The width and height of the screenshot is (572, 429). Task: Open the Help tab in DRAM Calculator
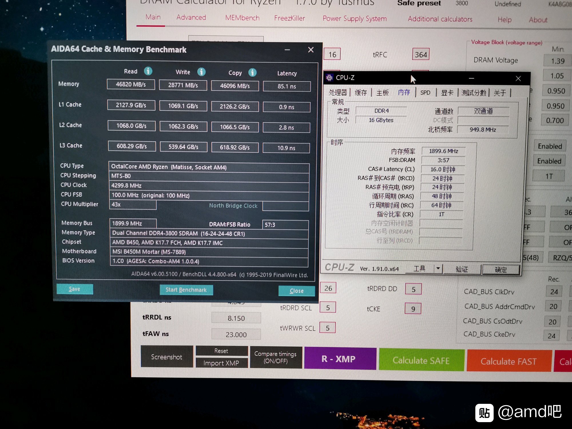coord(505,20)
